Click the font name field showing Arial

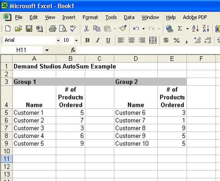[x=30, y=41]
